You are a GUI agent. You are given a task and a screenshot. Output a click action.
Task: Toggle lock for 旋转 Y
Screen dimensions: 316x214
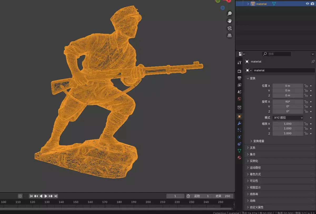(306, 106)
